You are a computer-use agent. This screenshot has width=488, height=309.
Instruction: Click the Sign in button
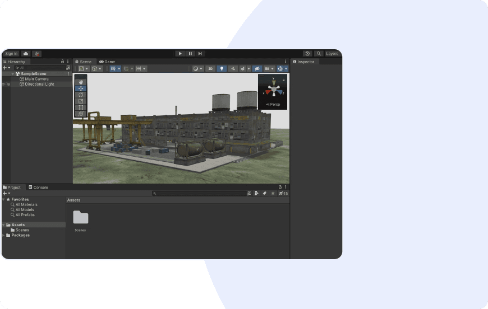pyautogui.click(x=11, y=54)
